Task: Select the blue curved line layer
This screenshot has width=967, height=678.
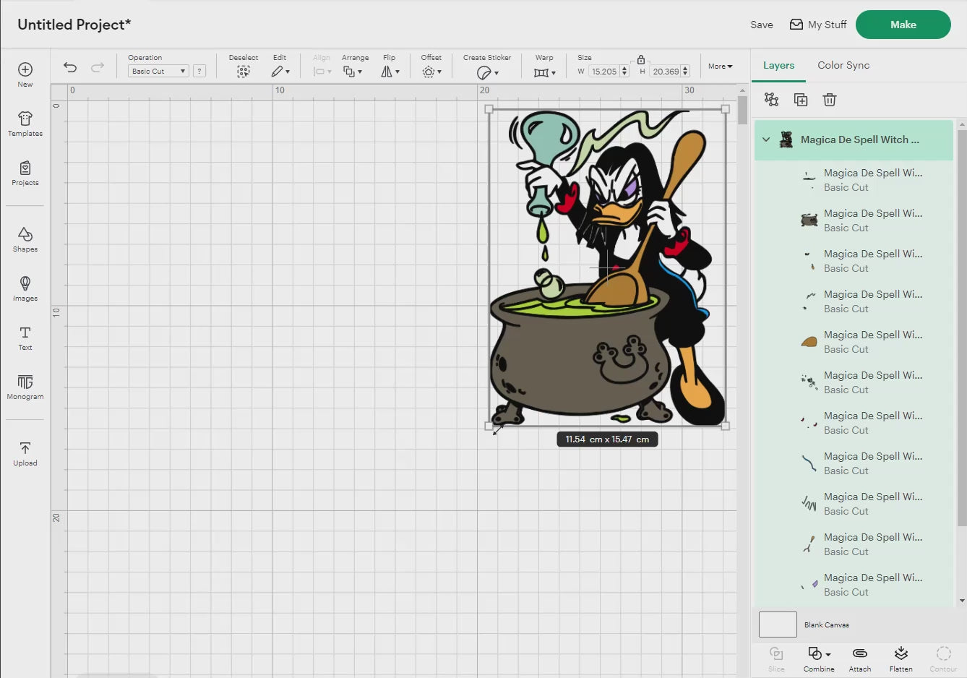Action: pyautogui.click(x=854, y=463)
